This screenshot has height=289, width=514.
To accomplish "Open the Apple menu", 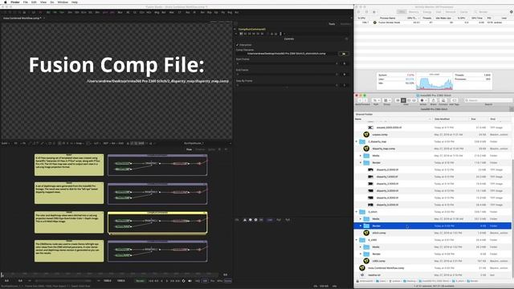I will [5, 2].
